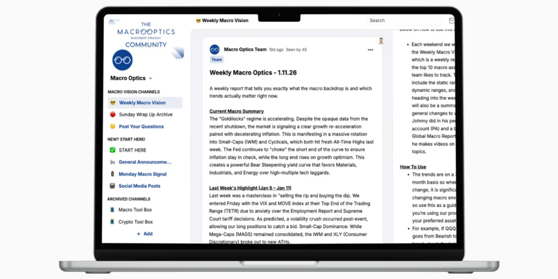The image size is (558, 279).
Task: Click the + Add button in sidebar
Action: 144,234
